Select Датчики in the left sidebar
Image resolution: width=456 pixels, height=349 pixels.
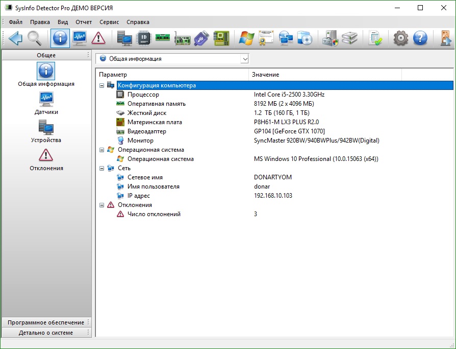click(x=46, y=102)
